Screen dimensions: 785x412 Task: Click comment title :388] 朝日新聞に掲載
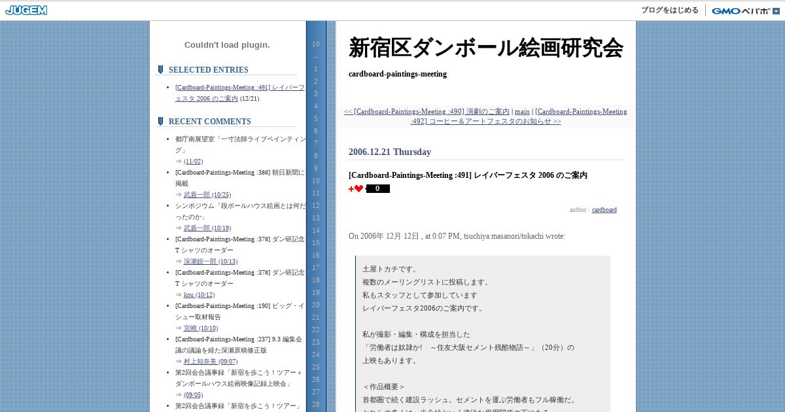pos(240,178)
